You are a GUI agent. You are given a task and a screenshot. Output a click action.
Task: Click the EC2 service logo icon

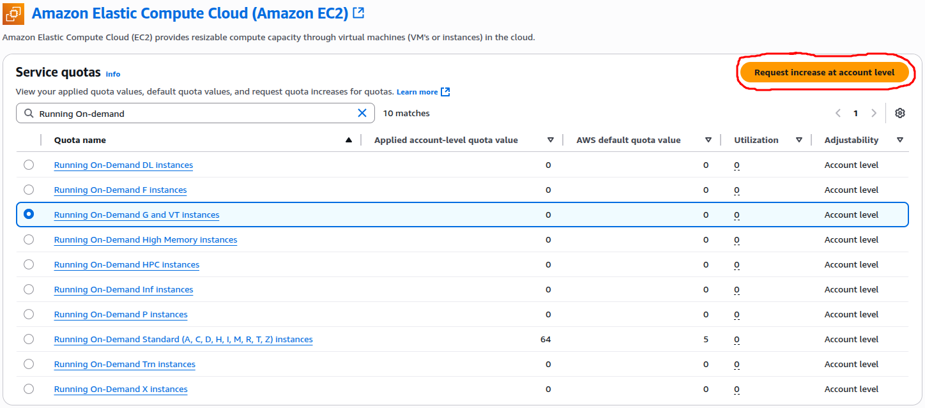(13, 13)
